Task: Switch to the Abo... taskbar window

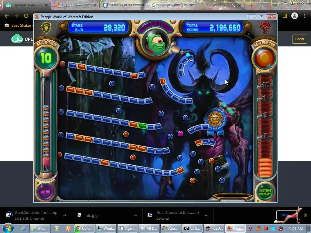Action: point(171,228)
